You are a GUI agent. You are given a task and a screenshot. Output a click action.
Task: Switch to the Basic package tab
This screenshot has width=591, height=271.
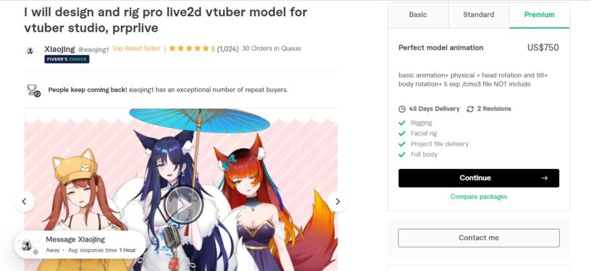418,15
